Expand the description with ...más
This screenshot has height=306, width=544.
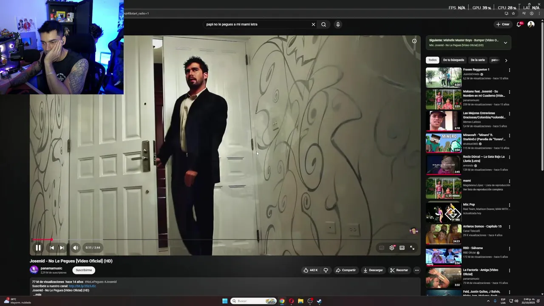[37, 295]
